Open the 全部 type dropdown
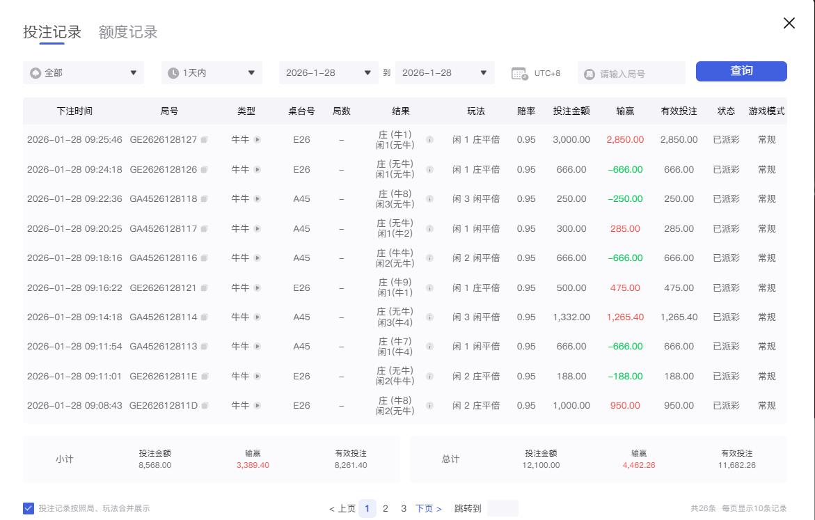The height and width of the screenshot is (520, 815). (x=83, y=72)
